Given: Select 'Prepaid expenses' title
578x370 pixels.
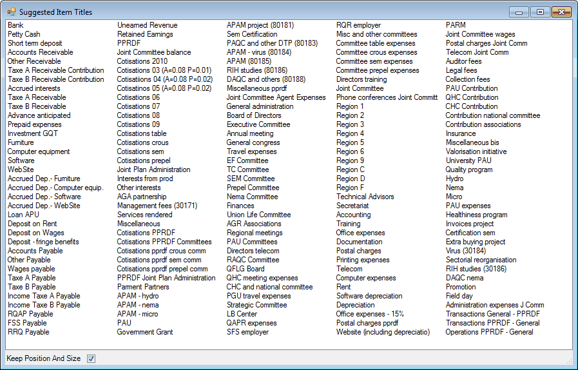Looking at the screenshot, I should pyautogui.click(x=35, y=124).
